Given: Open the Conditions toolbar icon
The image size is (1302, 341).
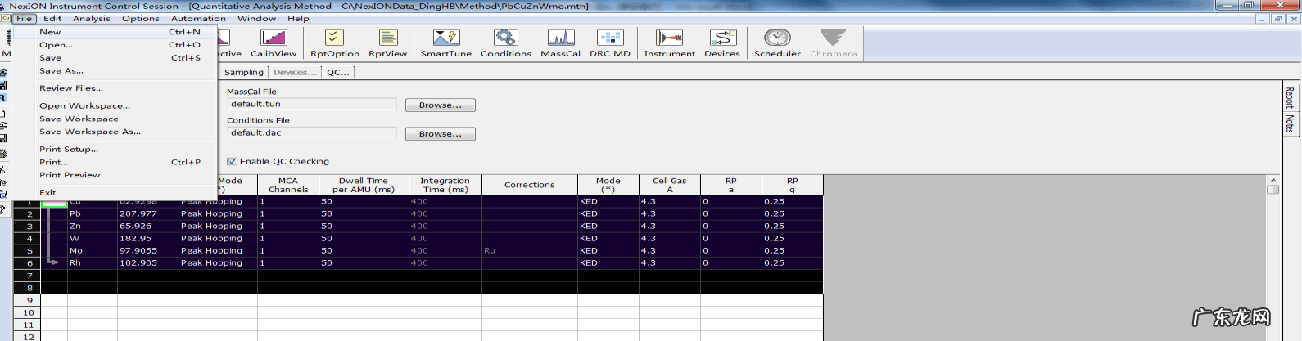Looking at the screenshot, I should pos(505,43).
